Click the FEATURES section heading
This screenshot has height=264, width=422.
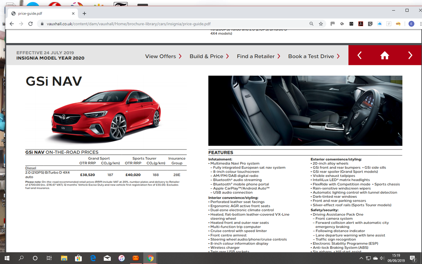[x=221, y=152]
